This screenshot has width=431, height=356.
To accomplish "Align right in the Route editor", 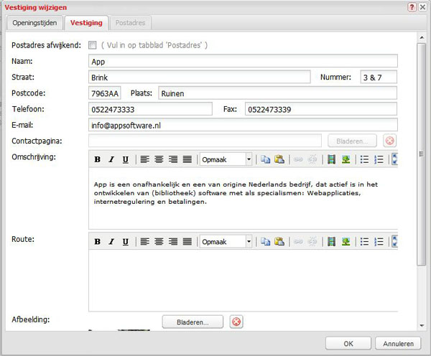I will click(173, 241).
